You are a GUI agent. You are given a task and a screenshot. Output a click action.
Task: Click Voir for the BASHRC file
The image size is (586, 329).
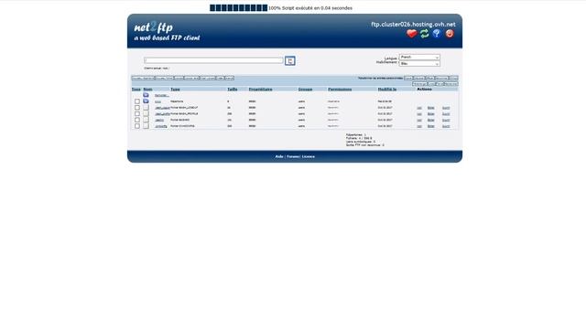pos(419,120)
